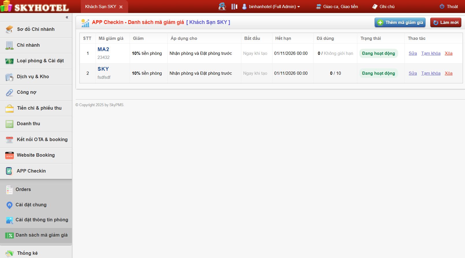Select the SKY discount code name
This screenshot has height=258, width=465.
[x=103, y=69]
